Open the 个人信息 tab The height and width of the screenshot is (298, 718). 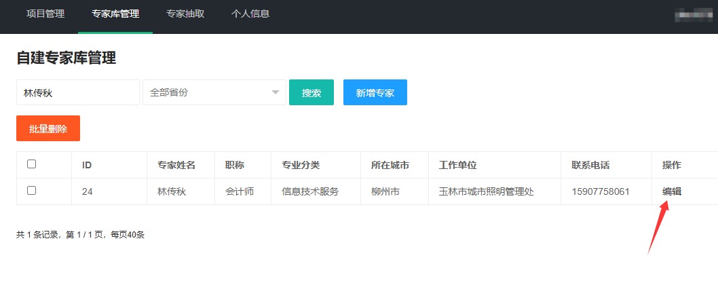[250, 14]
